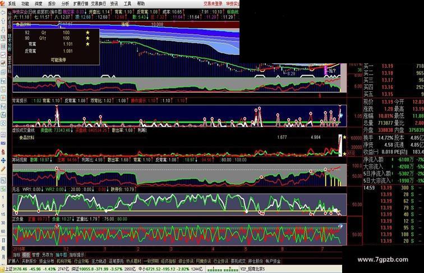Open the 功能 menu
This screenshot has width=424, height=273.
pyautogui.click(x=25, y=4)
